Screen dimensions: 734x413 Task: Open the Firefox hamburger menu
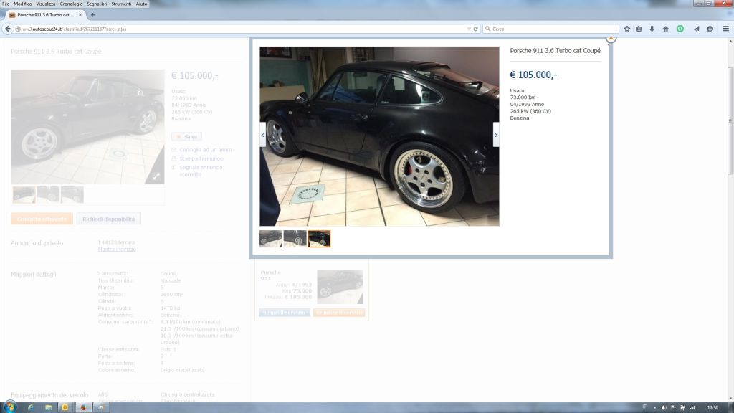pyautogui.click(x=725, y=29)
